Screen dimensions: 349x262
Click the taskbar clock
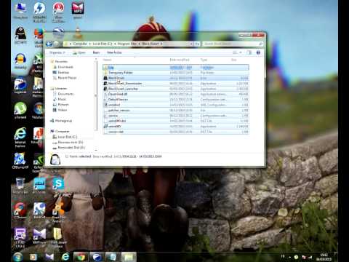(x=324, y=257)
